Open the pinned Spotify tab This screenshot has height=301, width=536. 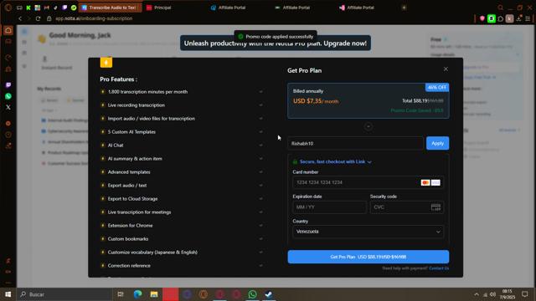tap(74, 8)
